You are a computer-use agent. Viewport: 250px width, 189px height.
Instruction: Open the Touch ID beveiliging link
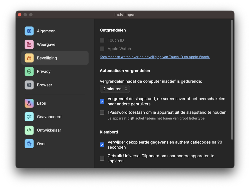155,57
